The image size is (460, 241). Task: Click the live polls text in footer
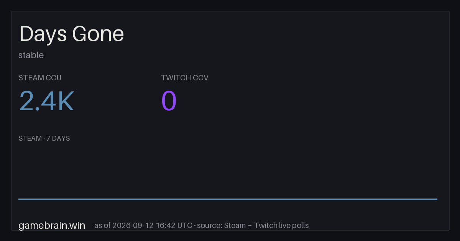(x=293, y=225)
